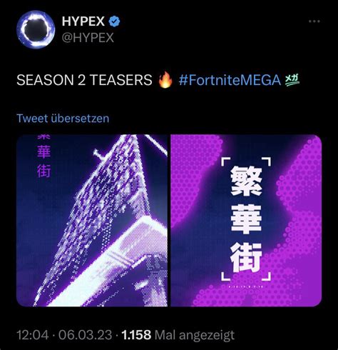Click the large white 街 character
Image resolution: width=338 pixels, height=350 pixels.
click(246, 258)
